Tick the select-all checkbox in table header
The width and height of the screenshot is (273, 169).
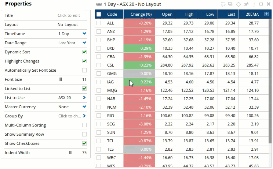coord(99,14)
